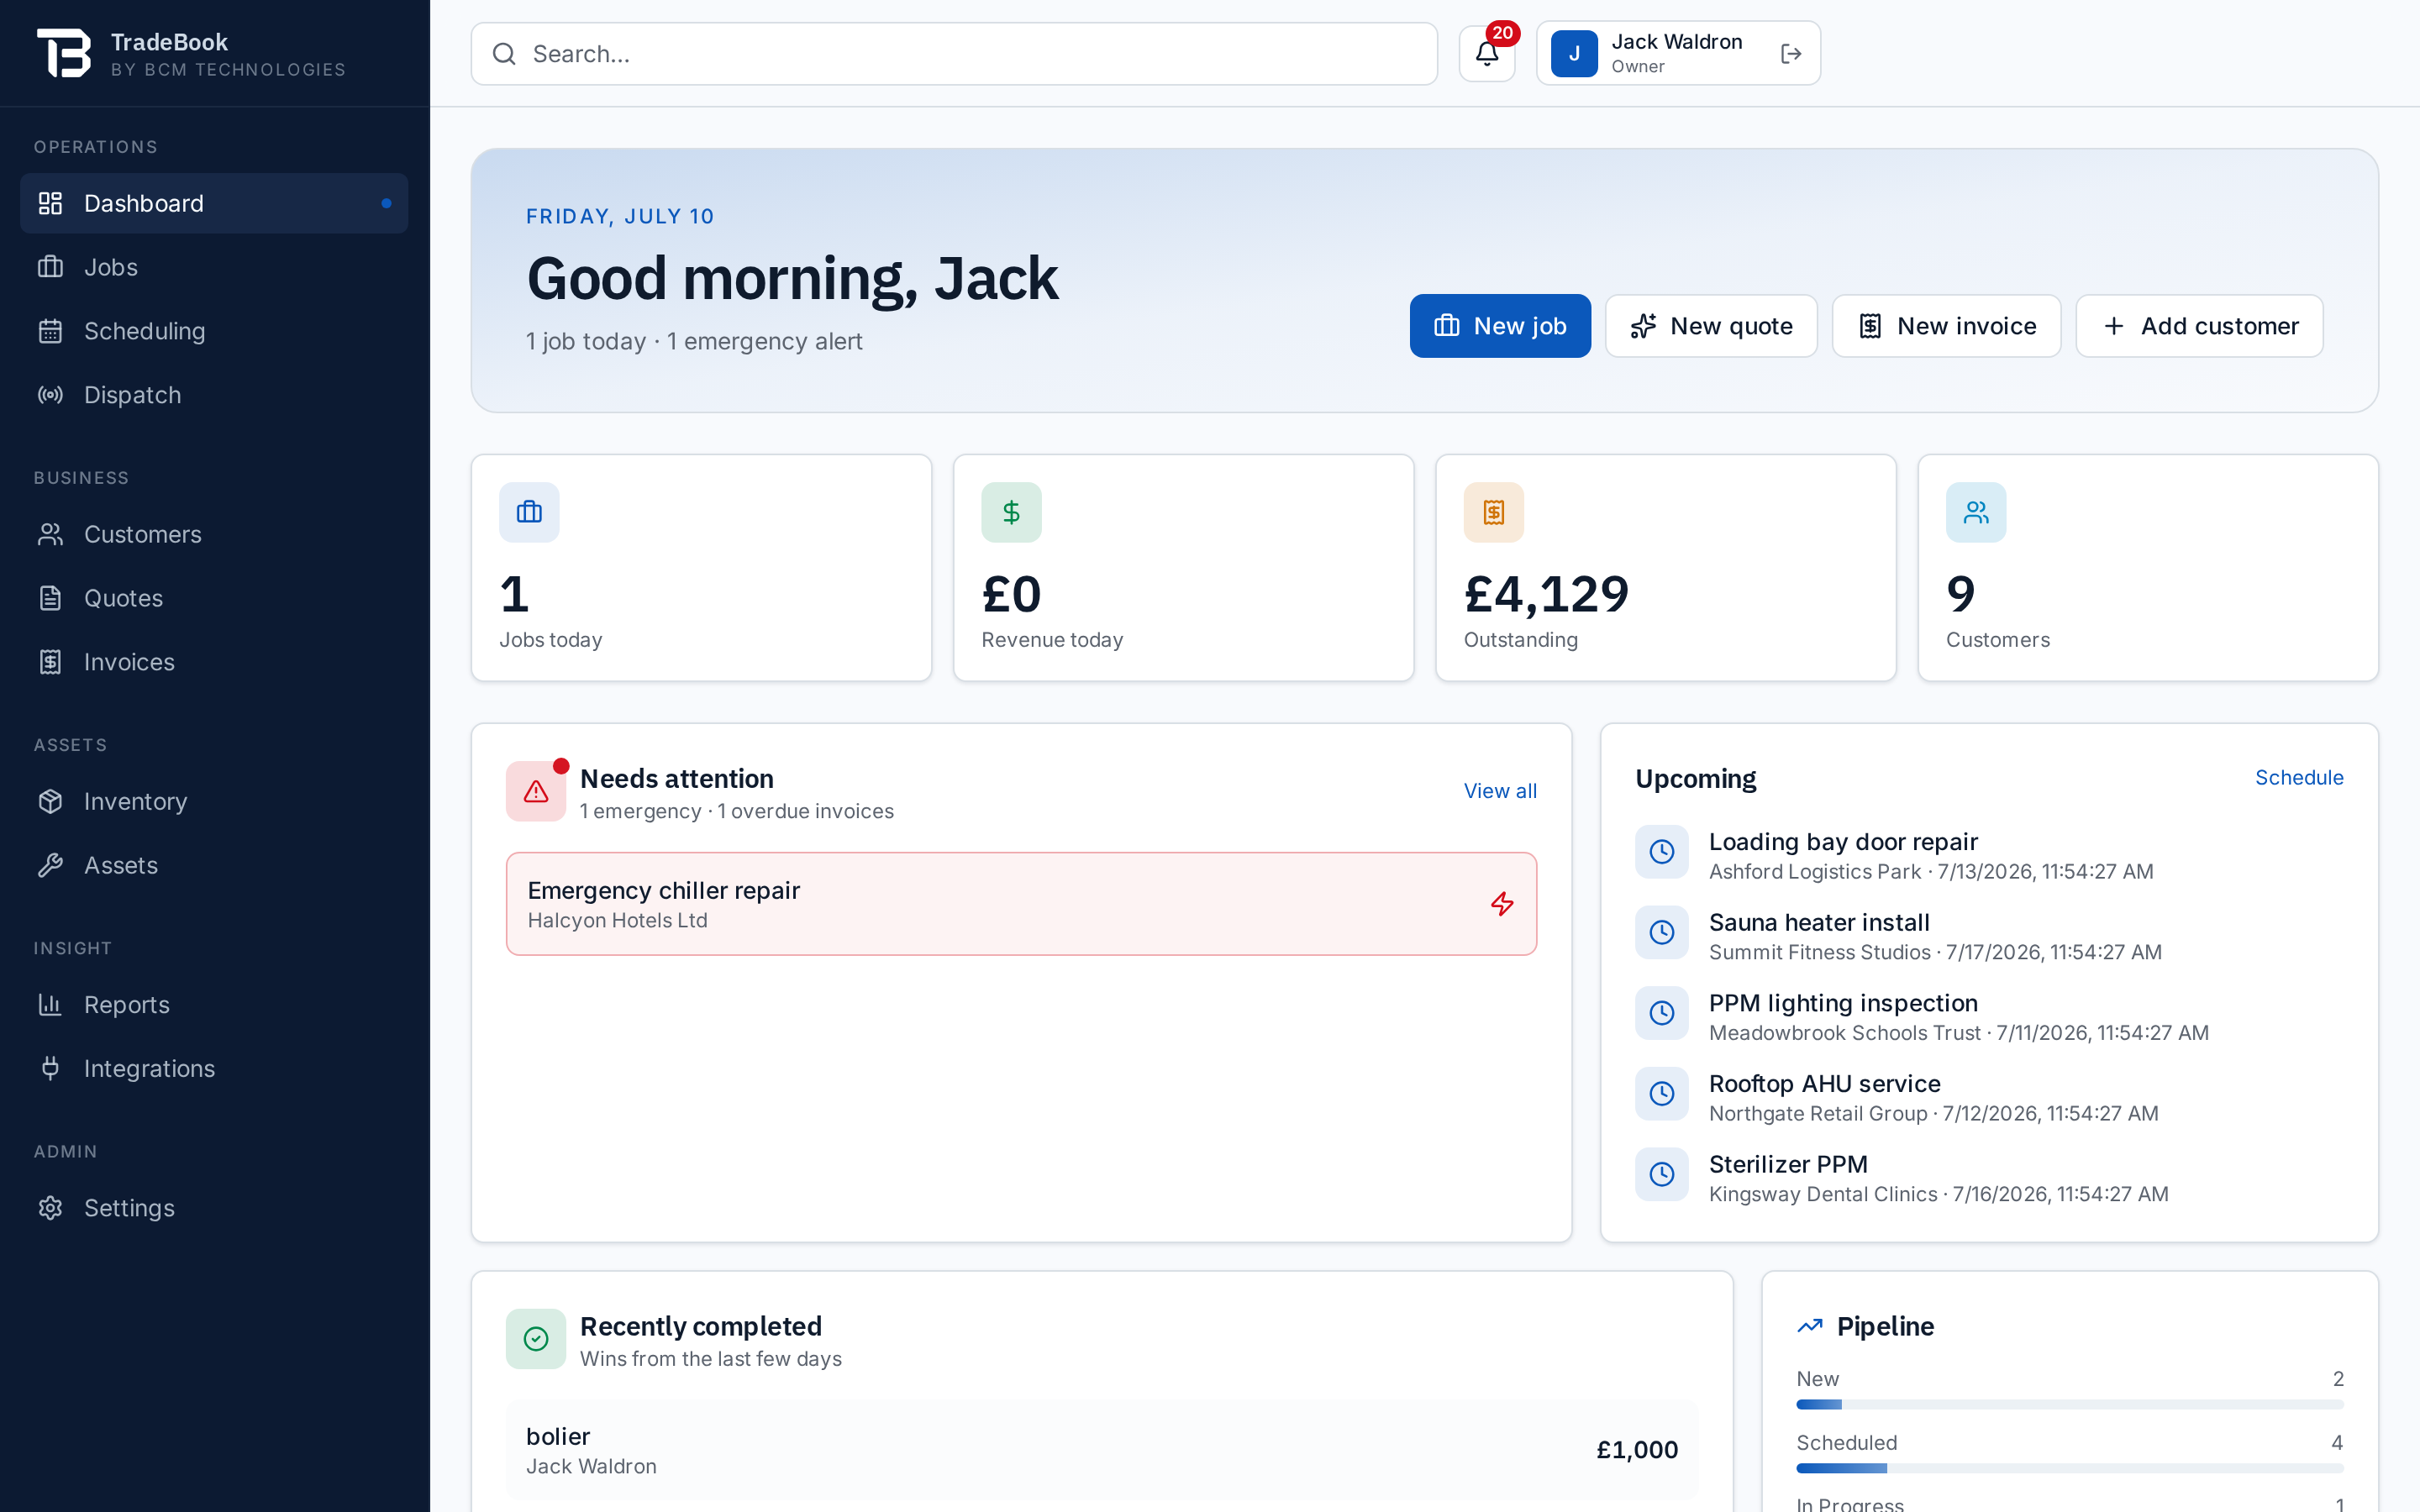Open Jobs in the sidebar
The width and height of the screenshot is (2420, 1512).
point(214,267)
